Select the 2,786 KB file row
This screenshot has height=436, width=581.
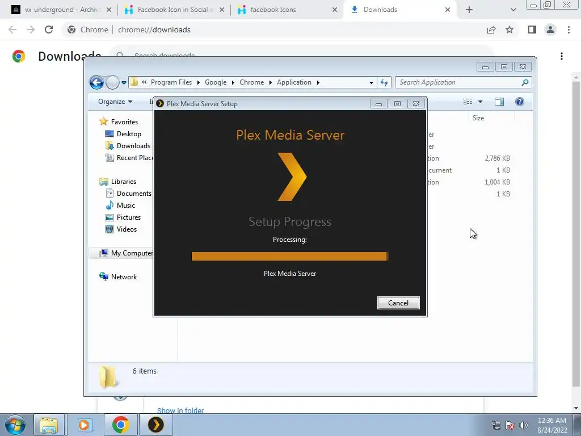[469, 158]
